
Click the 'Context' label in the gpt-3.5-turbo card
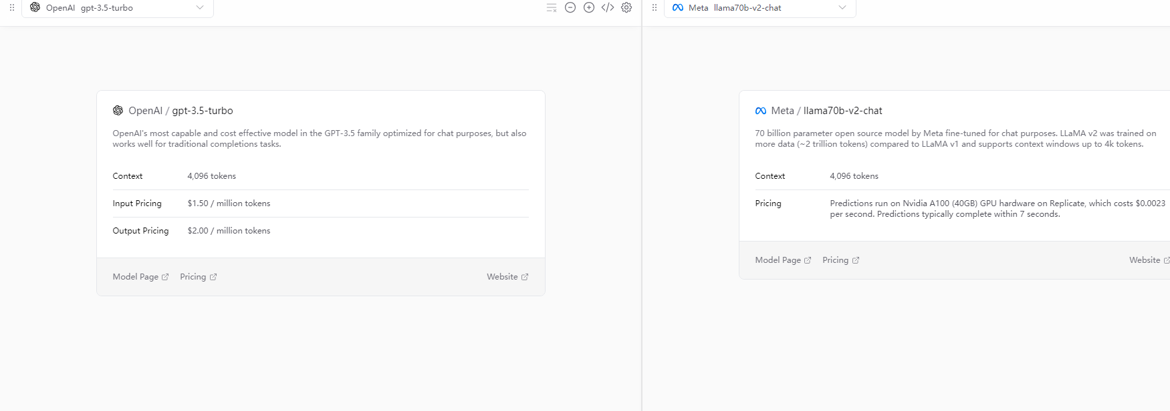(128, 176)
